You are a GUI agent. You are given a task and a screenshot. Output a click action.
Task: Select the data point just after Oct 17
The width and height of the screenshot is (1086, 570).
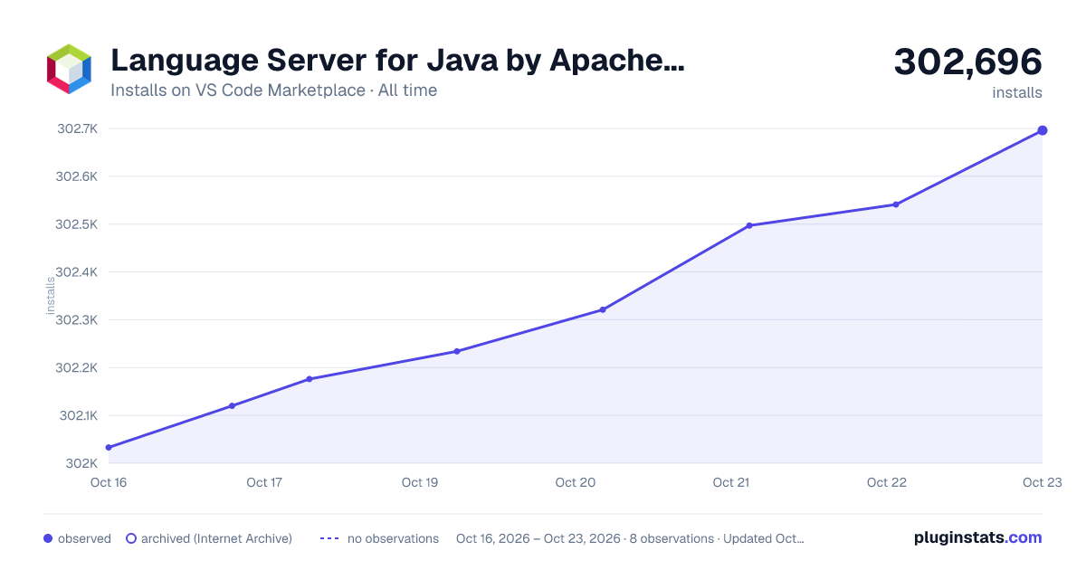310,379
